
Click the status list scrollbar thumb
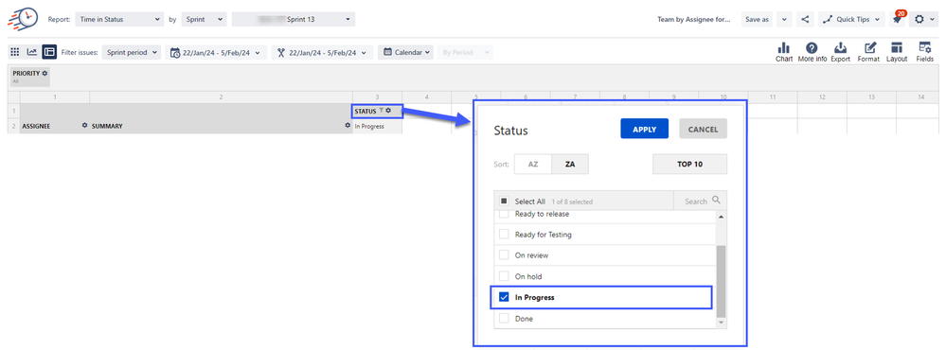tap(721, 281)
